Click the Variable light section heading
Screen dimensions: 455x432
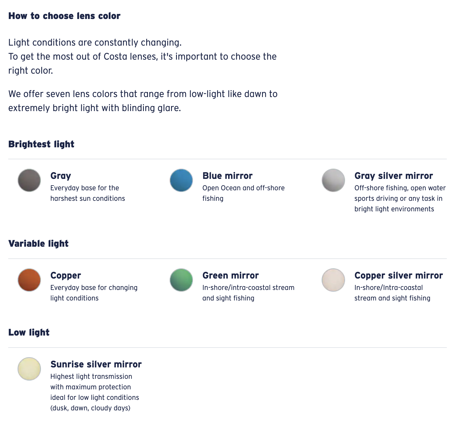(38, 243)
